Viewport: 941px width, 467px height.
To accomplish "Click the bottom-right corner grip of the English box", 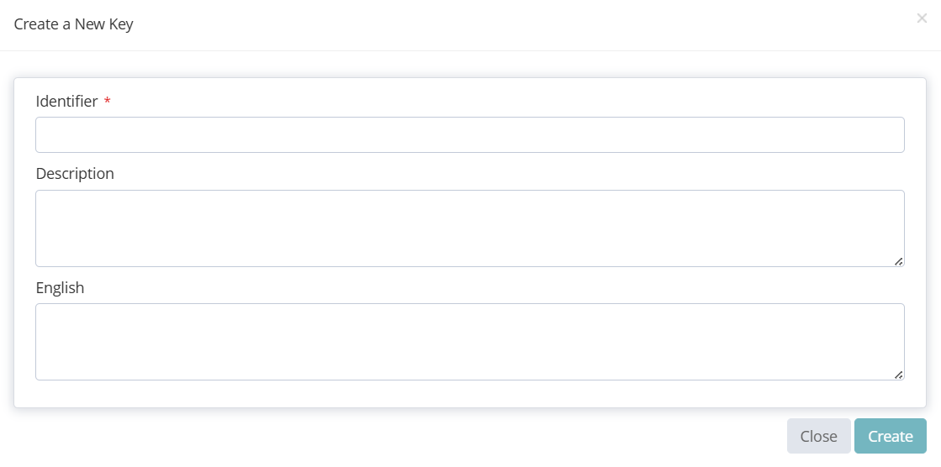I will click(898, 375).
